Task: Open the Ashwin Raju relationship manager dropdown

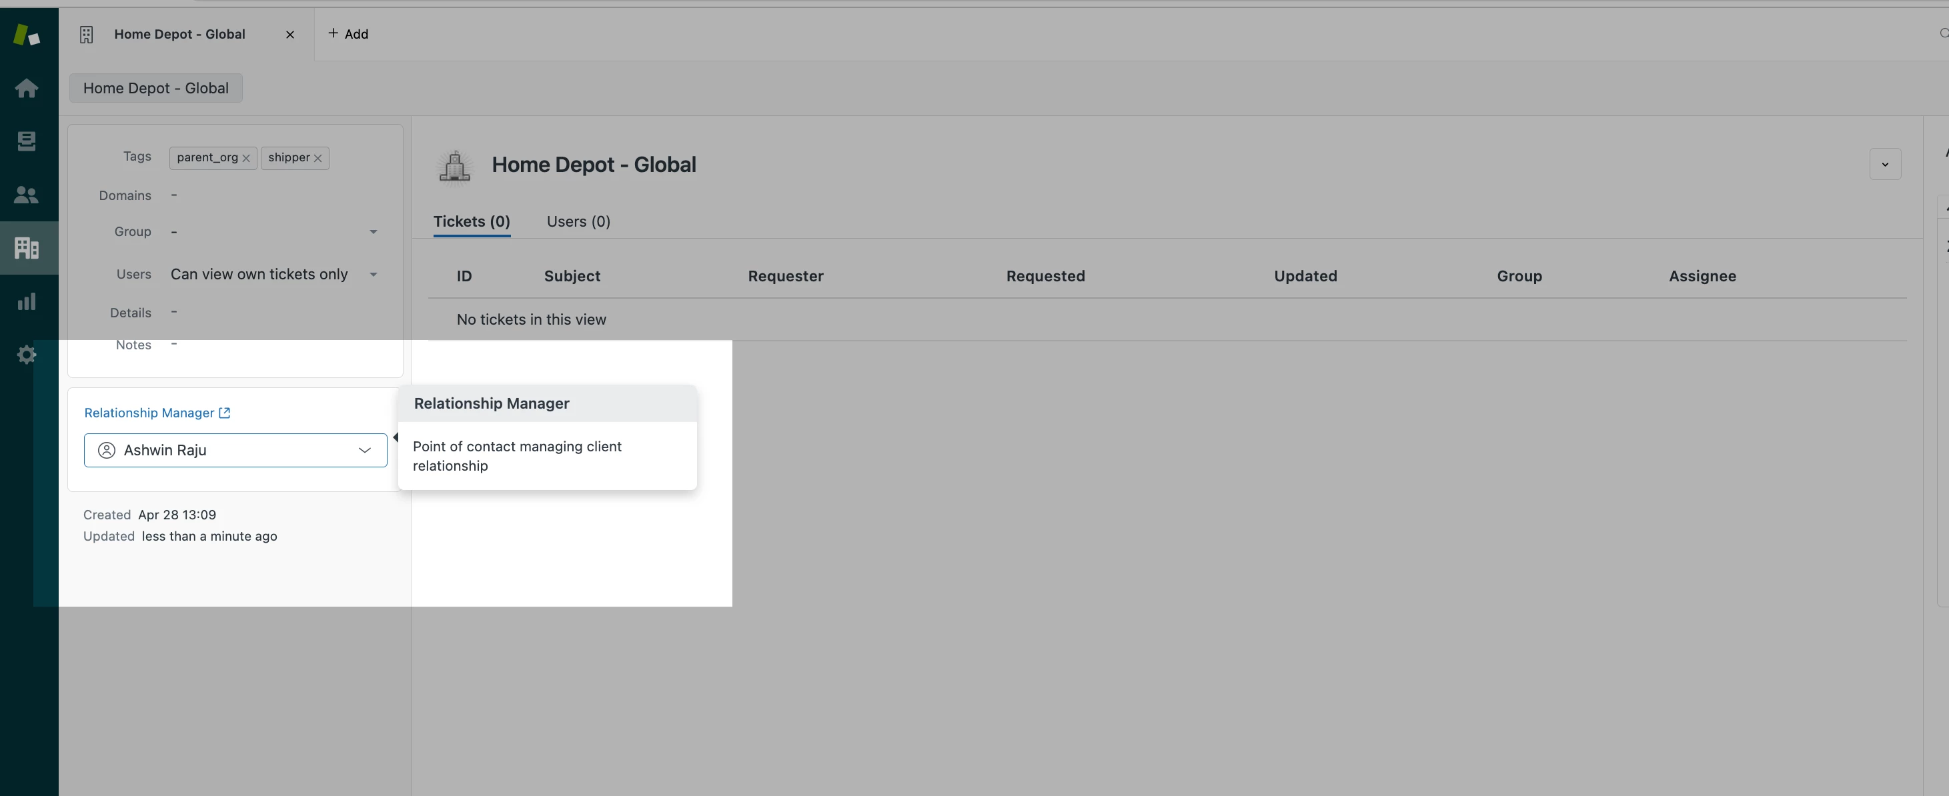Action: (x=364, y=451)
